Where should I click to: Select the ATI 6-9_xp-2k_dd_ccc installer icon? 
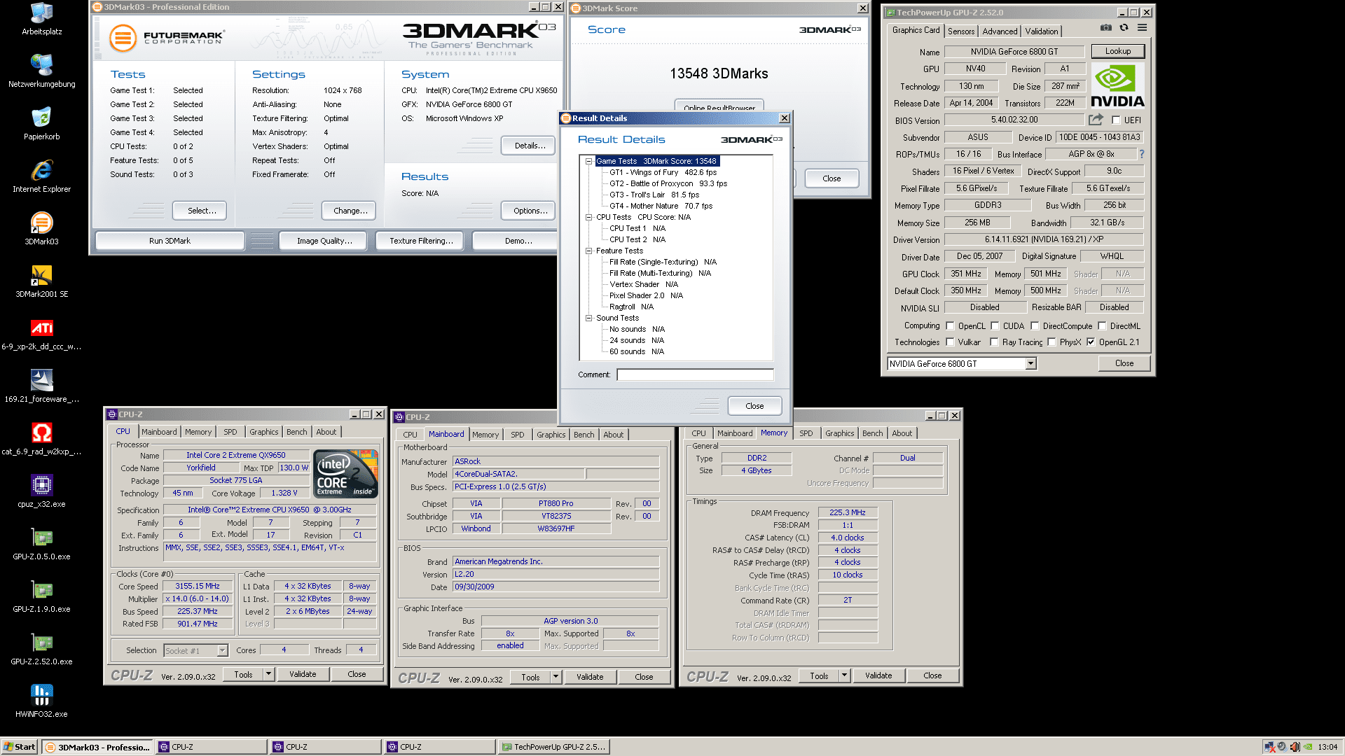pos(42,334)
